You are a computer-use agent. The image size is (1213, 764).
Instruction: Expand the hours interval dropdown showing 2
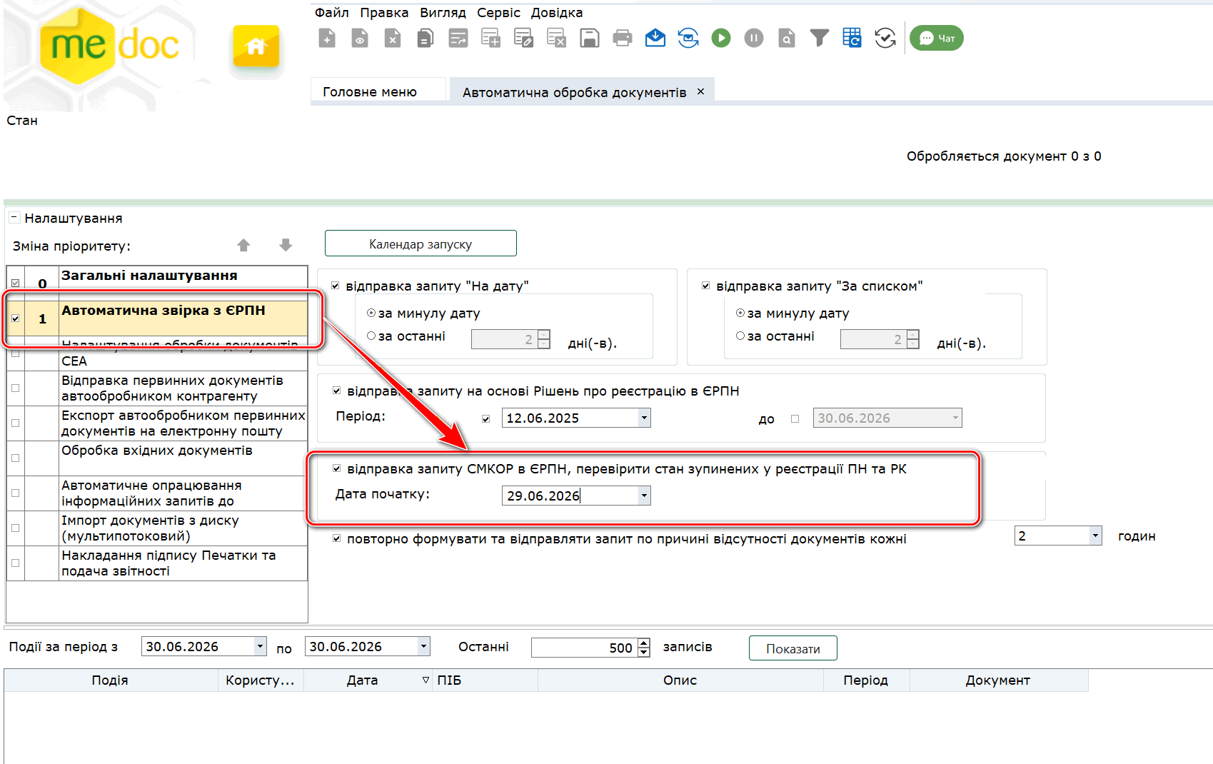[1095, 536]
